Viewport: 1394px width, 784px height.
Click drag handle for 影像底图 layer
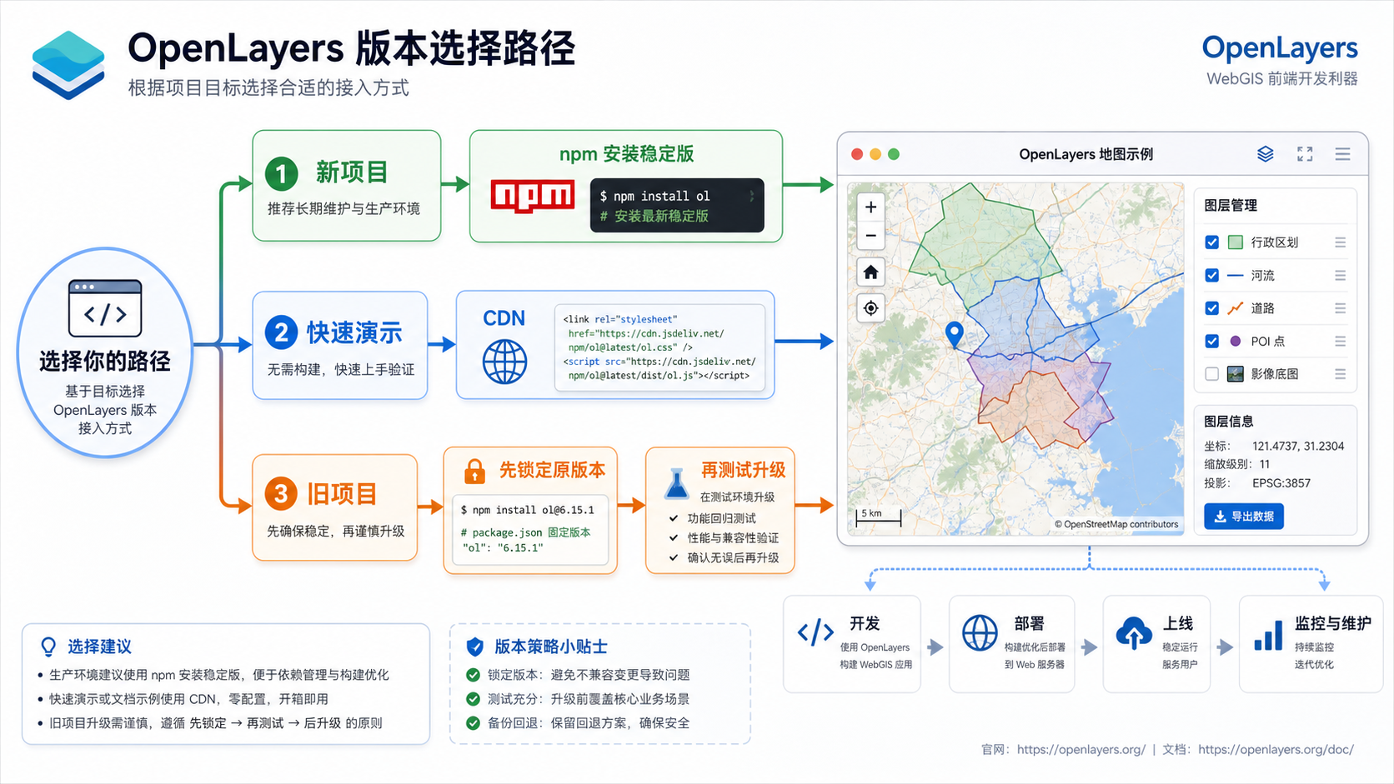(1340, 374)
